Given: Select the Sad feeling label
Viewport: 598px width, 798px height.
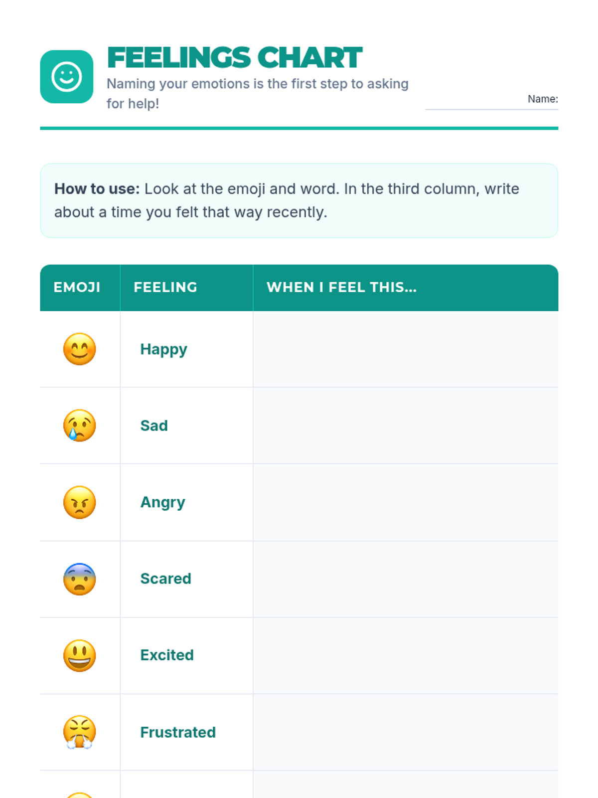Looking at the screenshot, I should (x=154, y=425).
